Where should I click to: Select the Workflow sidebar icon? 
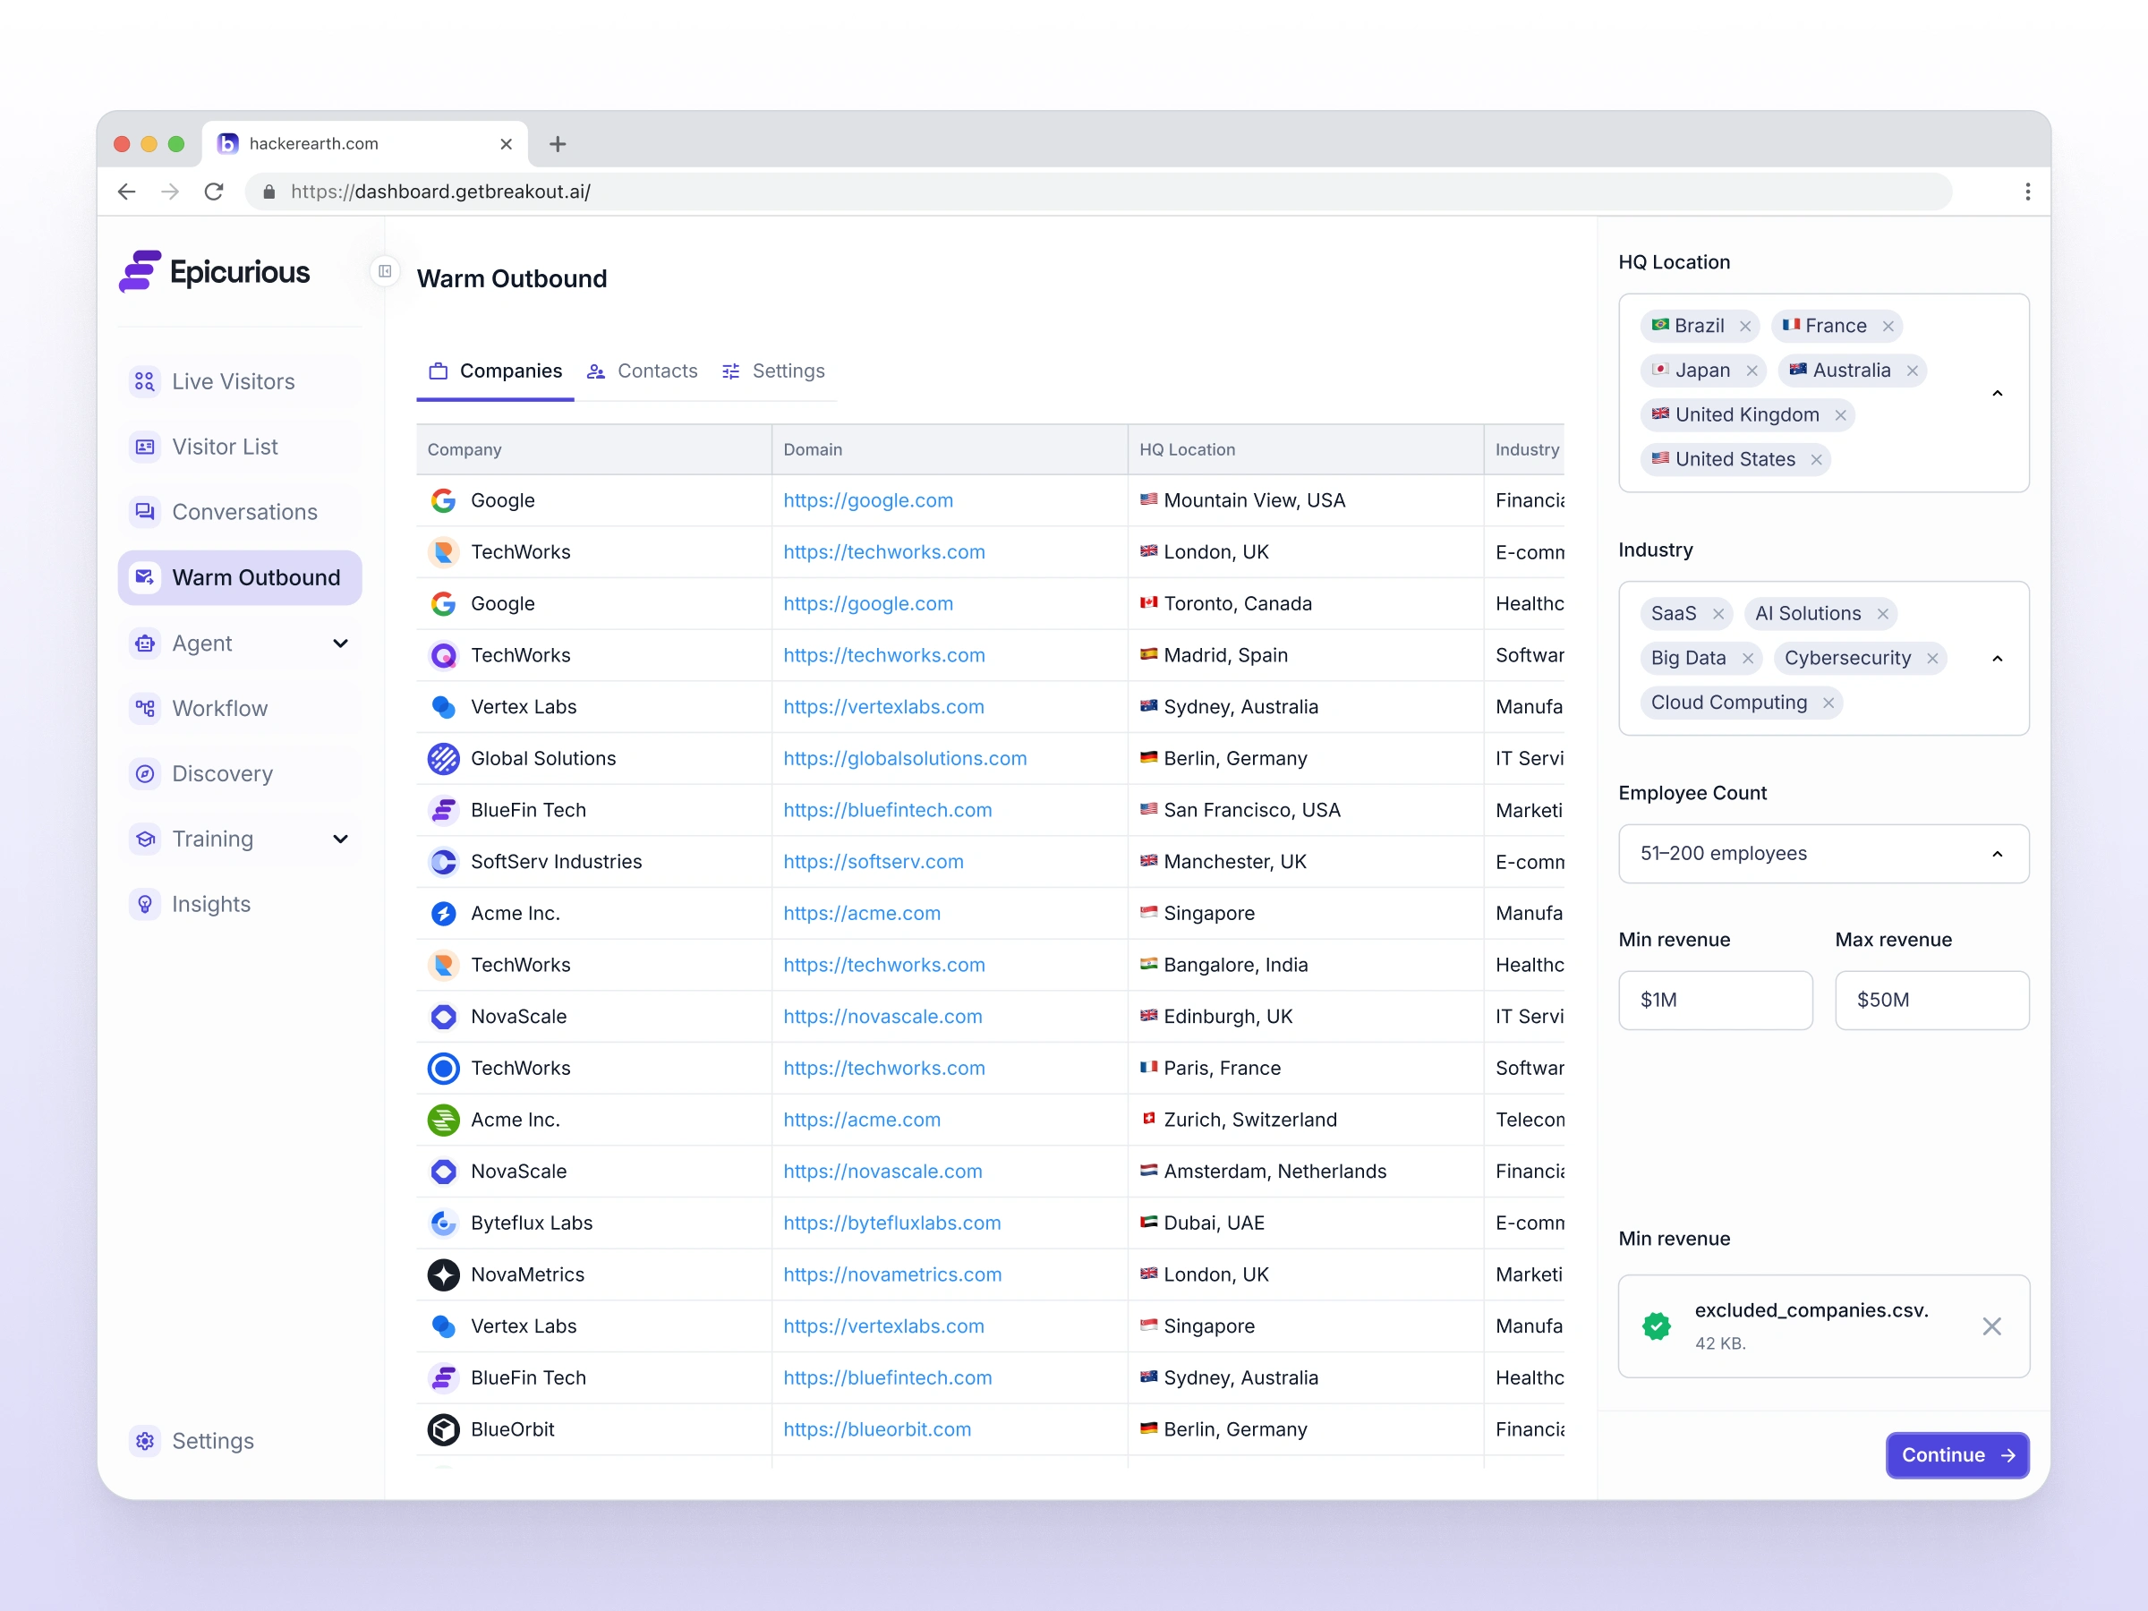pyautogui.click(x=145, y=708)
